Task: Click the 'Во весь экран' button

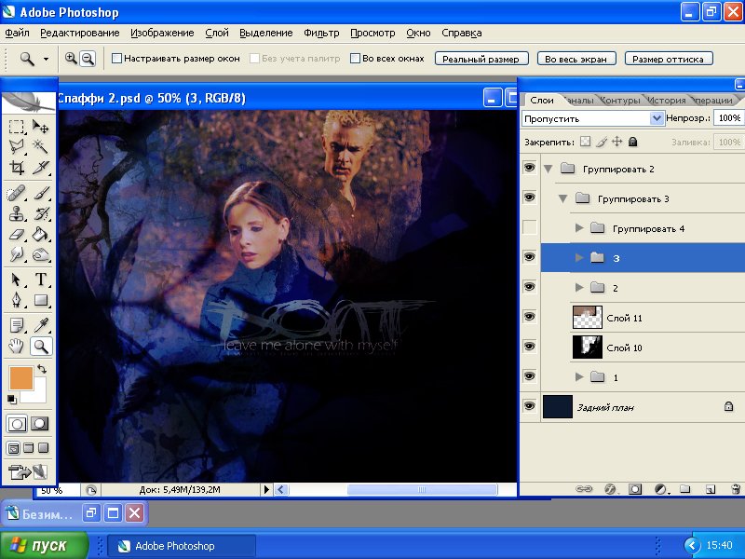Action: (576, 59)
